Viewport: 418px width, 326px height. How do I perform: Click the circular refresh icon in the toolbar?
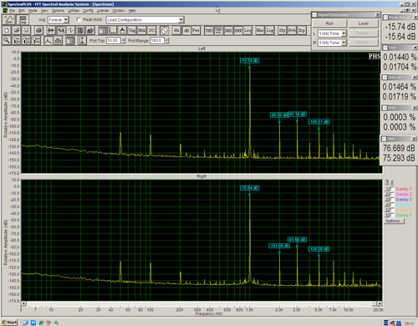click(164, 30)
